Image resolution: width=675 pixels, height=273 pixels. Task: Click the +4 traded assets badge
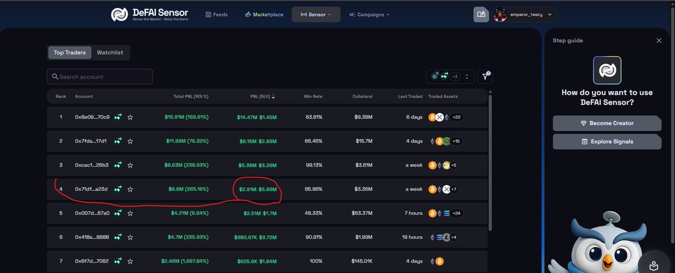(453, 237)
